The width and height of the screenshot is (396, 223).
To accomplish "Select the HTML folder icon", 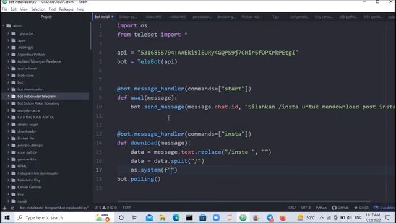I will [14, 167].
